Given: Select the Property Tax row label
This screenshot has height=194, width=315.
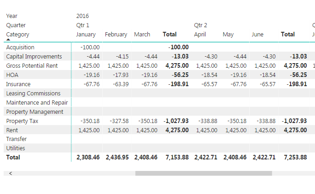Looking at the screenshot, I should point(22,121).
